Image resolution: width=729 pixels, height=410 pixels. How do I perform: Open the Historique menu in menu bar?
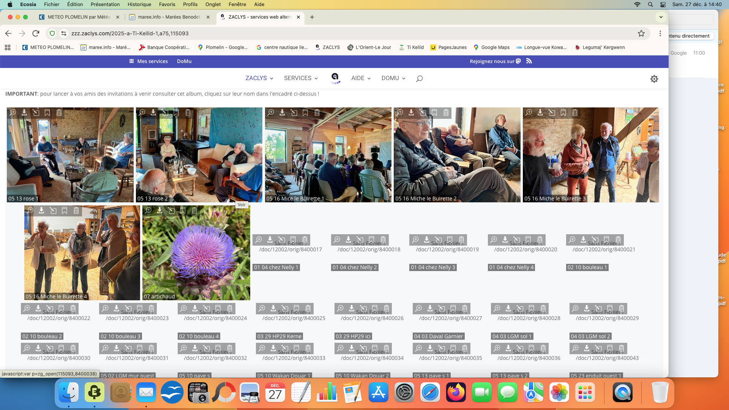139,4
